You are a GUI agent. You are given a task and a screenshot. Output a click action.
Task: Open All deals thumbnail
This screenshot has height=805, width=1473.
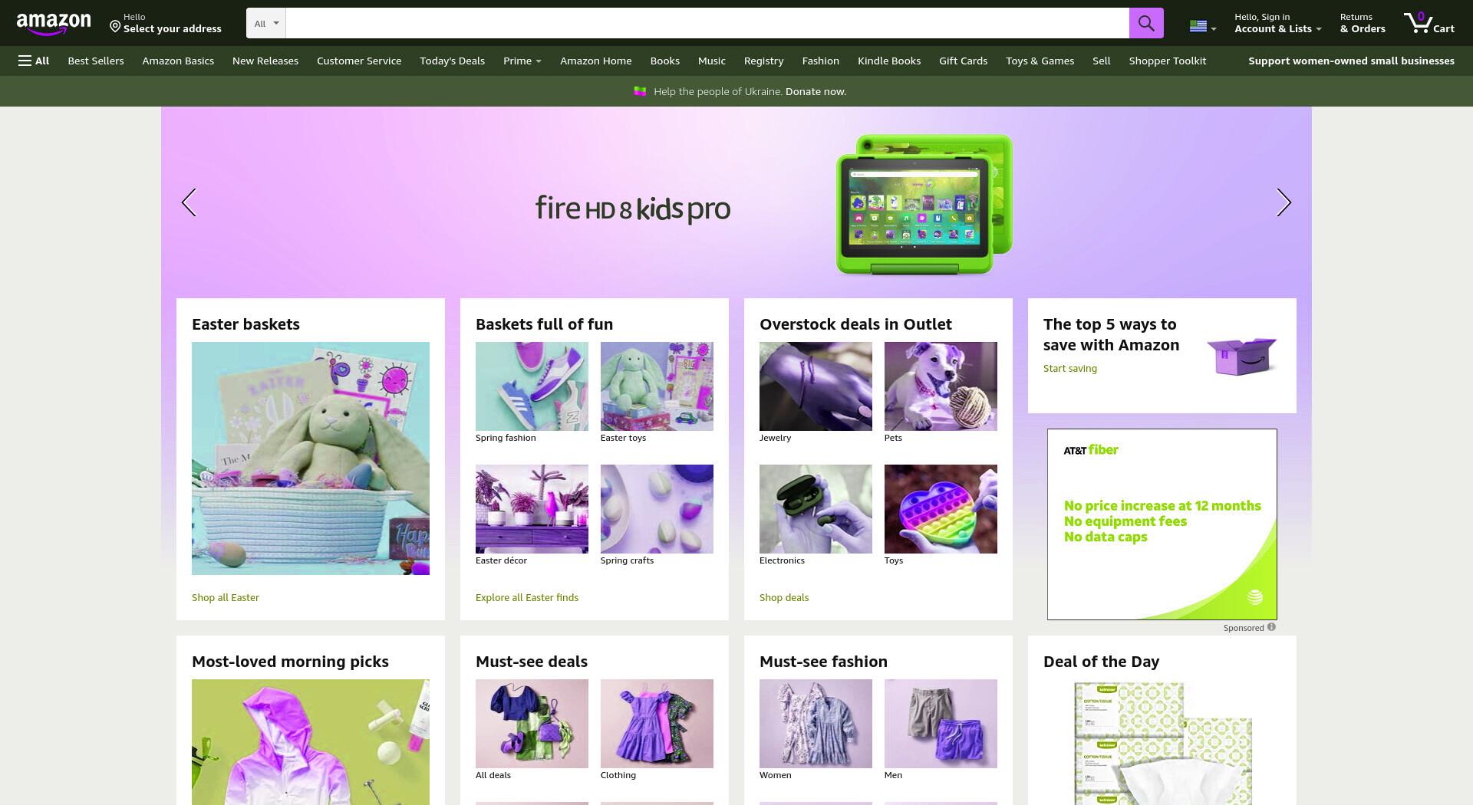[532, 724]
